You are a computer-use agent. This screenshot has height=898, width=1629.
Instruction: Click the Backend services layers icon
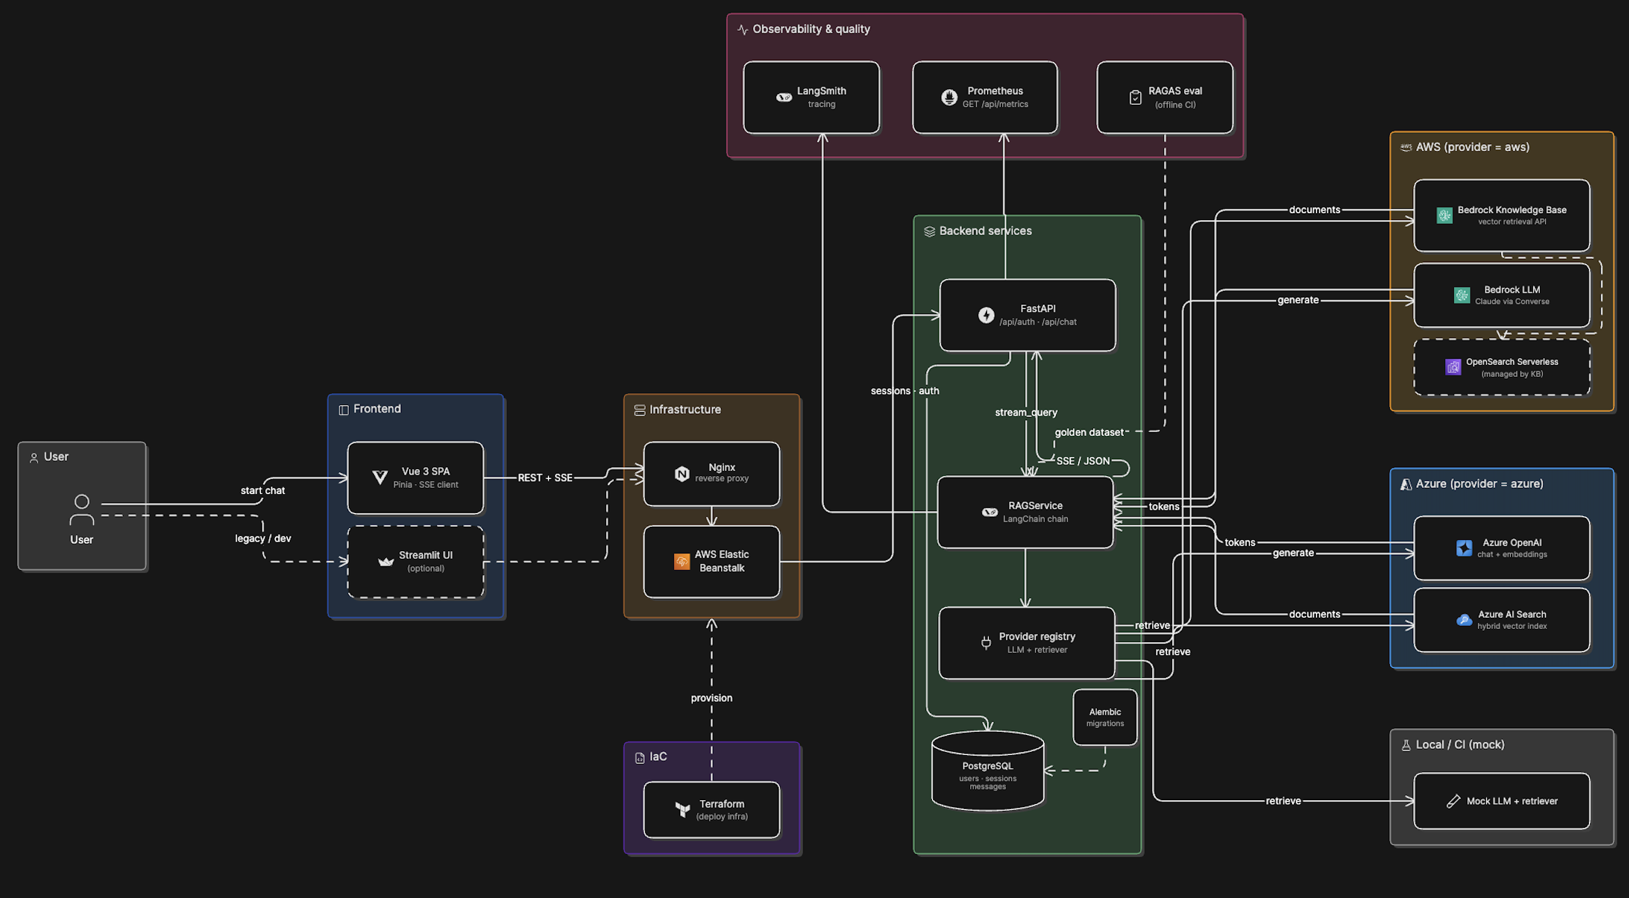929,231
